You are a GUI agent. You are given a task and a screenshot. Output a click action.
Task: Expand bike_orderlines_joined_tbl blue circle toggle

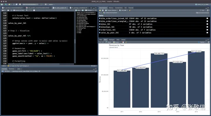pyautogui.click(x=100, y=18)
